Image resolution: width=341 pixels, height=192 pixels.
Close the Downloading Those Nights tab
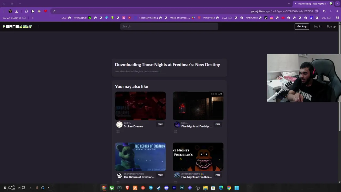tap(295, 4)
